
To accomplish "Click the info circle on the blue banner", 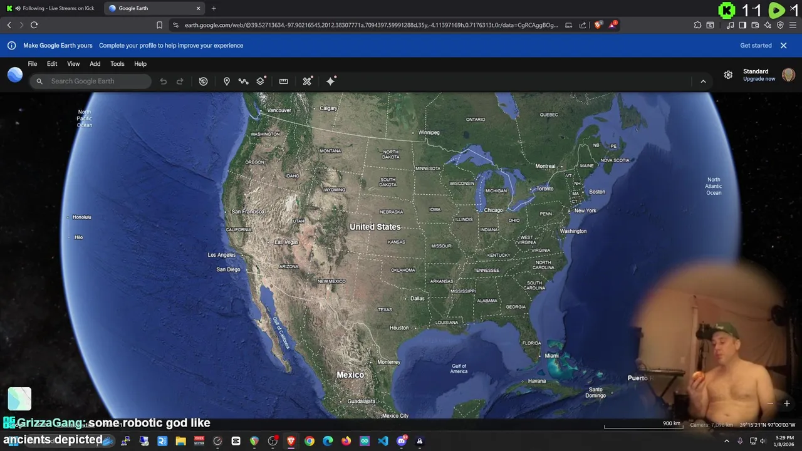I will [x=11, y=45].
